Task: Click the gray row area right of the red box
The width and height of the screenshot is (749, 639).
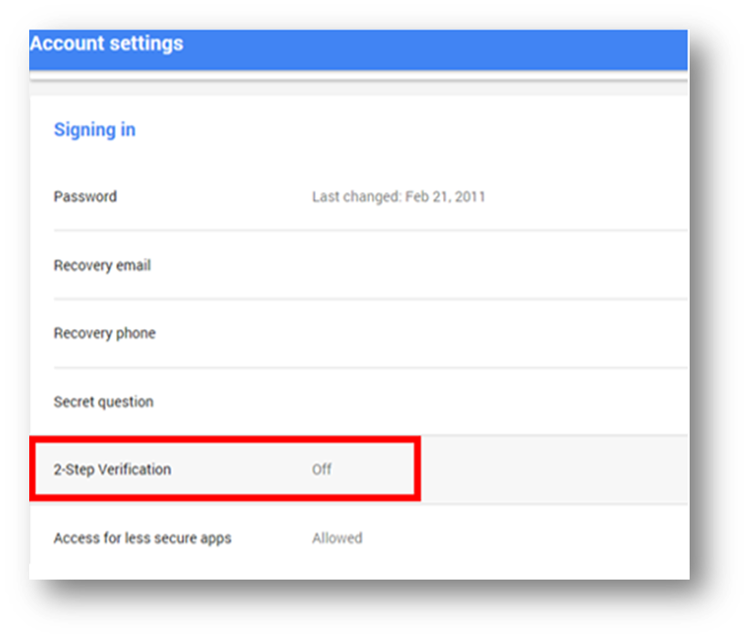Action: [554, 469]
